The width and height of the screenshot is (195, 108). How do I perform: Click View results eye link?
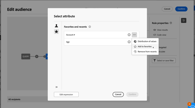[x=161, y=30]
